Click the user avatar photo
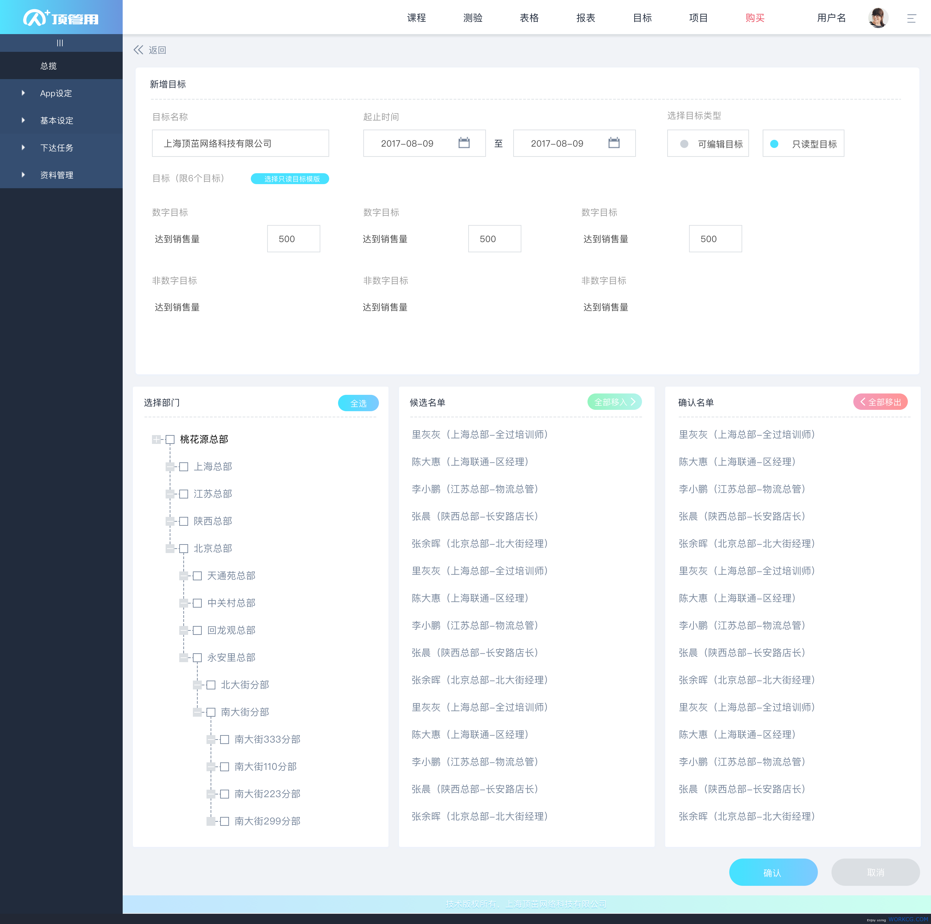Image resolution: width=931 pixels, height=924 pixels. 878,18
